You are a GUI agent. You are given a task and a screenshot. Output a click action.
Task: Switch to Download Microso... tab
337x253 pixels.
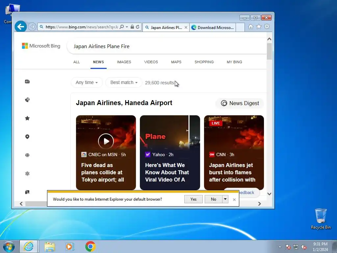[x=213, y=28]
